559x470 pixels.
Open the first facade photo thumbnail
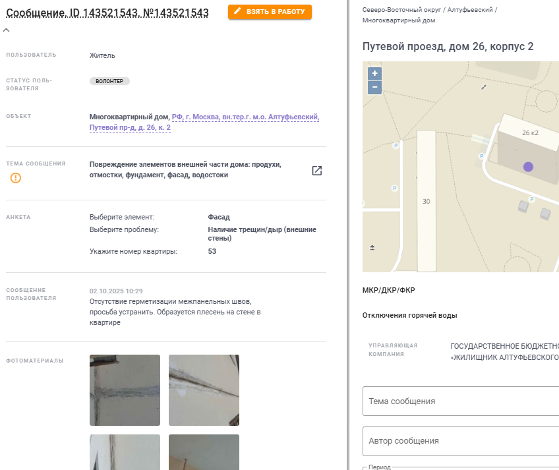125,390
